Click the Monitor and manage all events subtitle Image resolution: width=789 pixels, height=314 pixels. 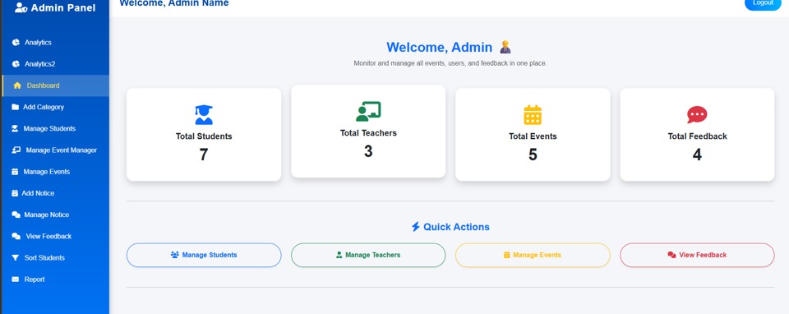click(450, 63)
